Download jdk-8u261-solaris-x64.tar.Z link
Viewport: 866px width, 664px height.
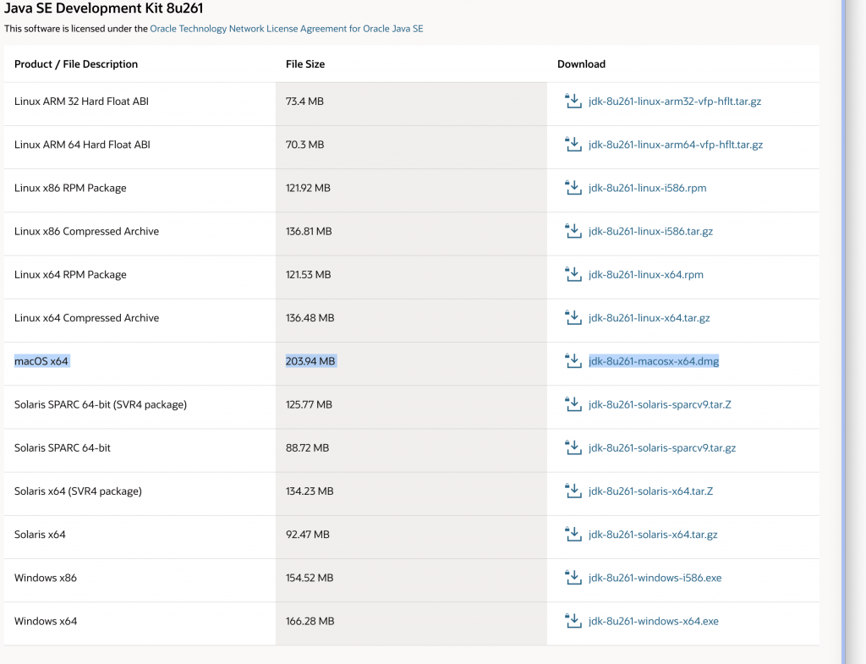[650, 491]
